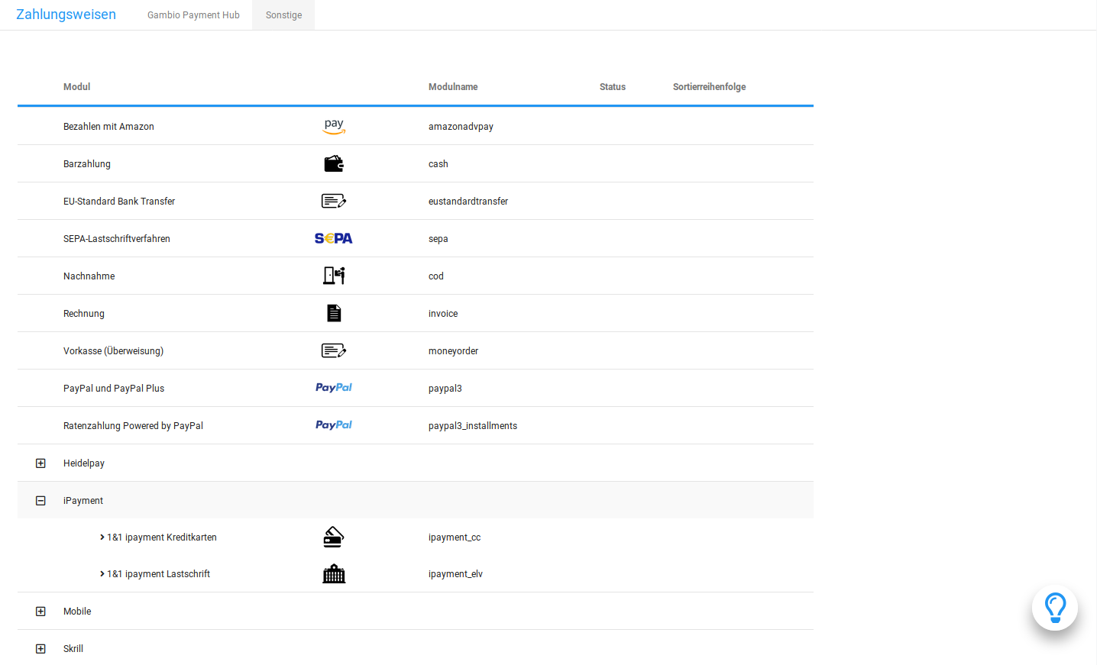The height and width of the screenshot is (665, 1097).
Task: Open the 1&1 ipayment Lastschrift entry
Action: coord(158,574)
